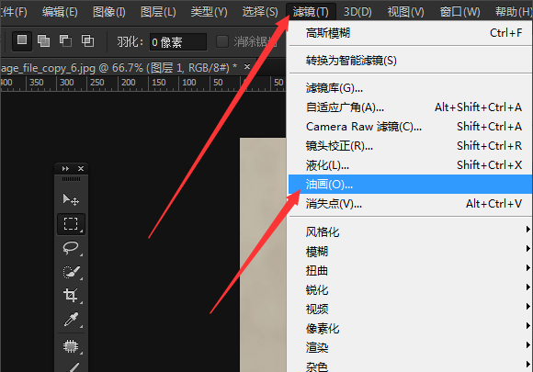Click the 羽化 feather input field

click(x=177, y=42)
